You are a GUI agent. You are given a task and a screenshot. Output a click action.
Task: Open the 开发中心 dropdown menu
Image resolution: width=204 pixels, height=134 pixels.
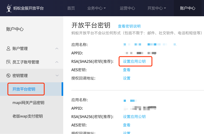click(157, 8)
